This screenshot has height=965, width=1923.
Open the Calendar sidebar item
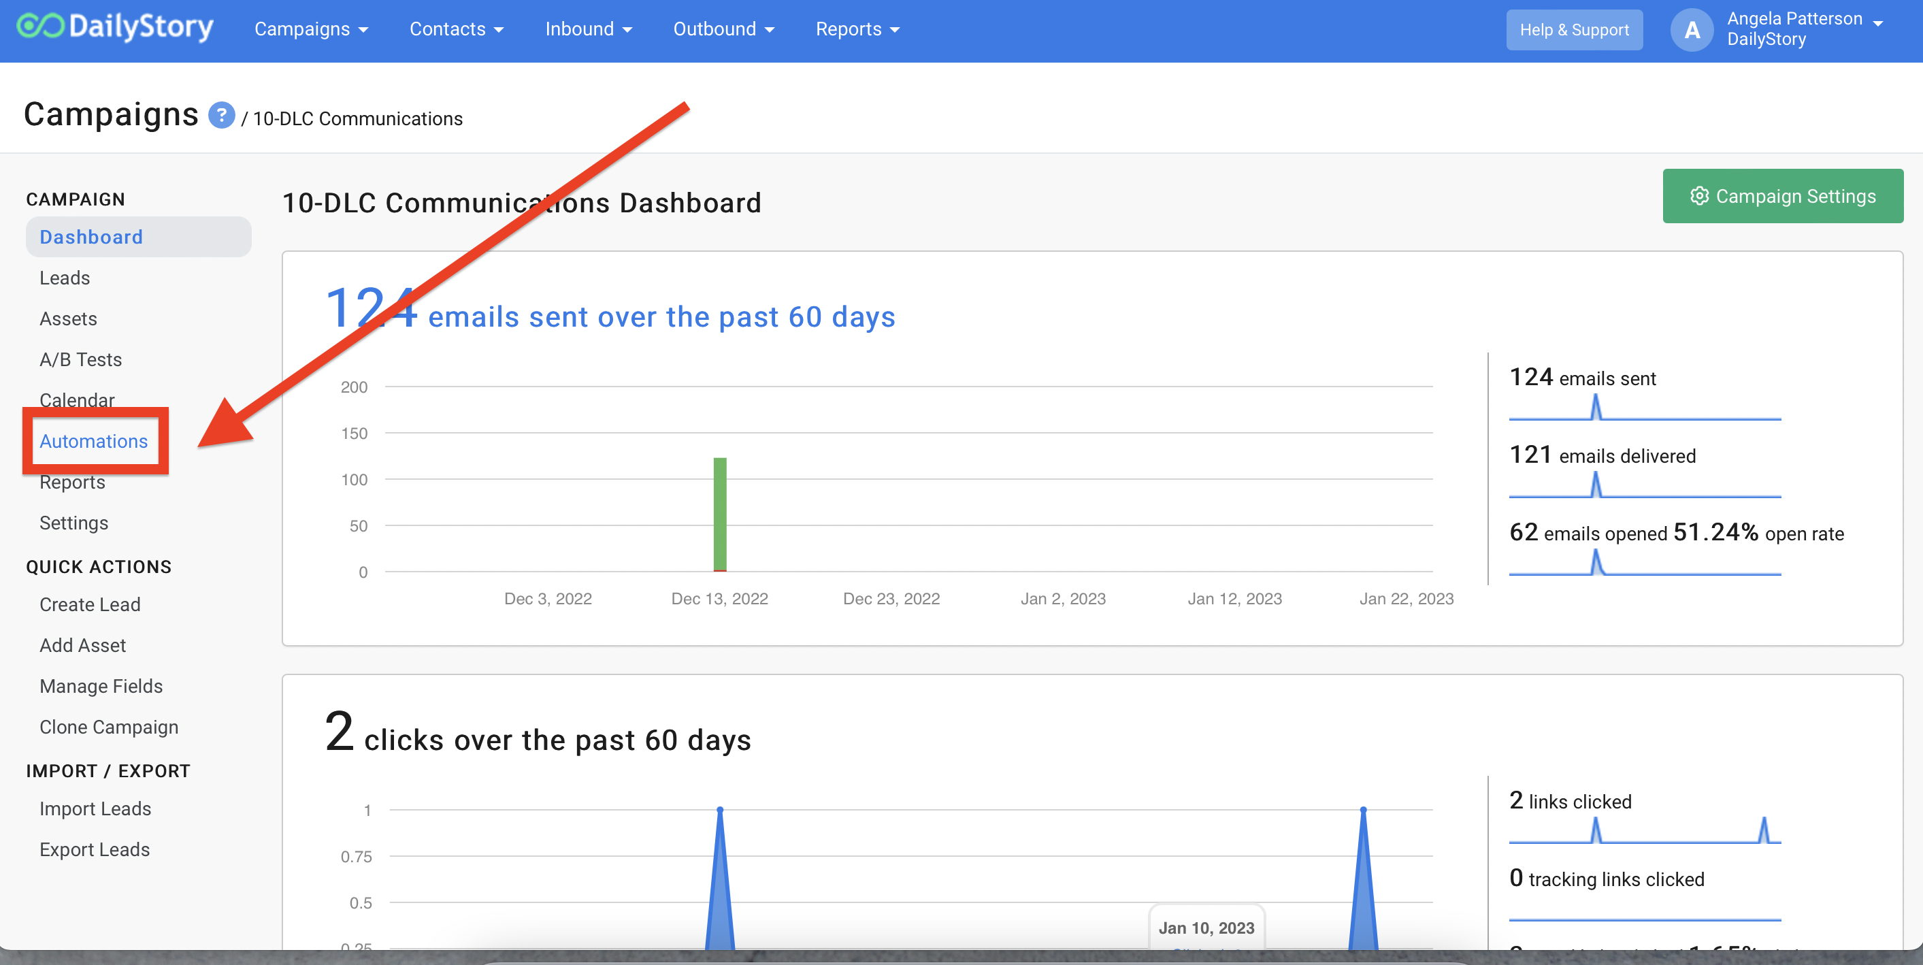[78, 400]
